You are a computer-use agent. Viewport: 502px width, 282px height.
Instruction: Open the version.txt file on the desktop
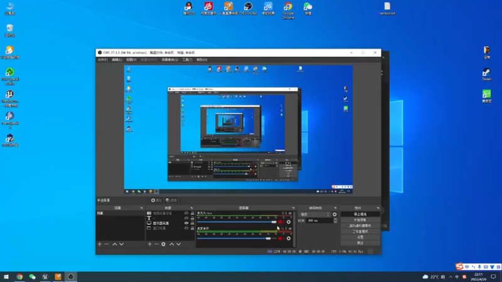(x=387, y=9)
